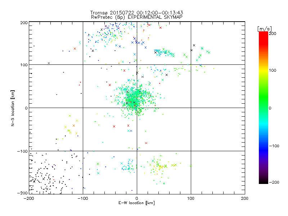This screenshot has height=216, width=288.
Task: Click the colorbar tick label '-100'
Action: tap(274, 146)
